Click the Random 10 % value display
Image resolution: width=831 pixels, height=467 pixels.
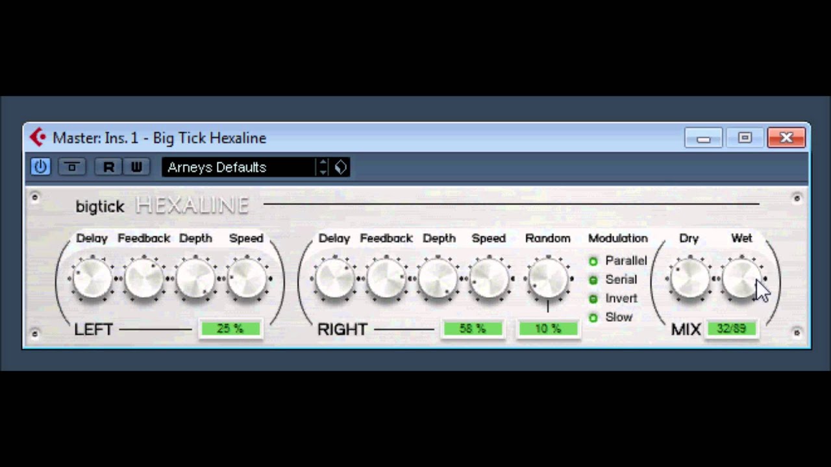coord(548,329)
